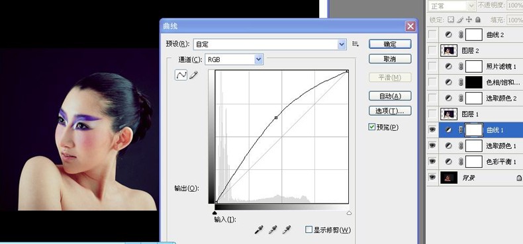The height and width of the screenshot is (244, 523).
Task: Select the pencil draw-curve tool
Action: point(193,75)
